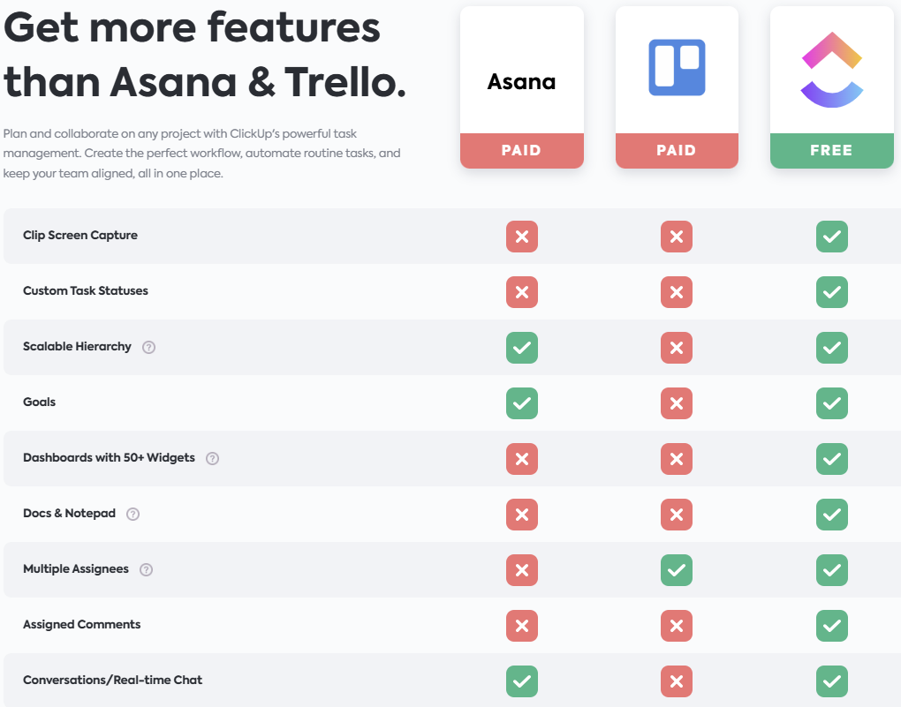Click the ClickUp logo icon

(x=832, y=70)
